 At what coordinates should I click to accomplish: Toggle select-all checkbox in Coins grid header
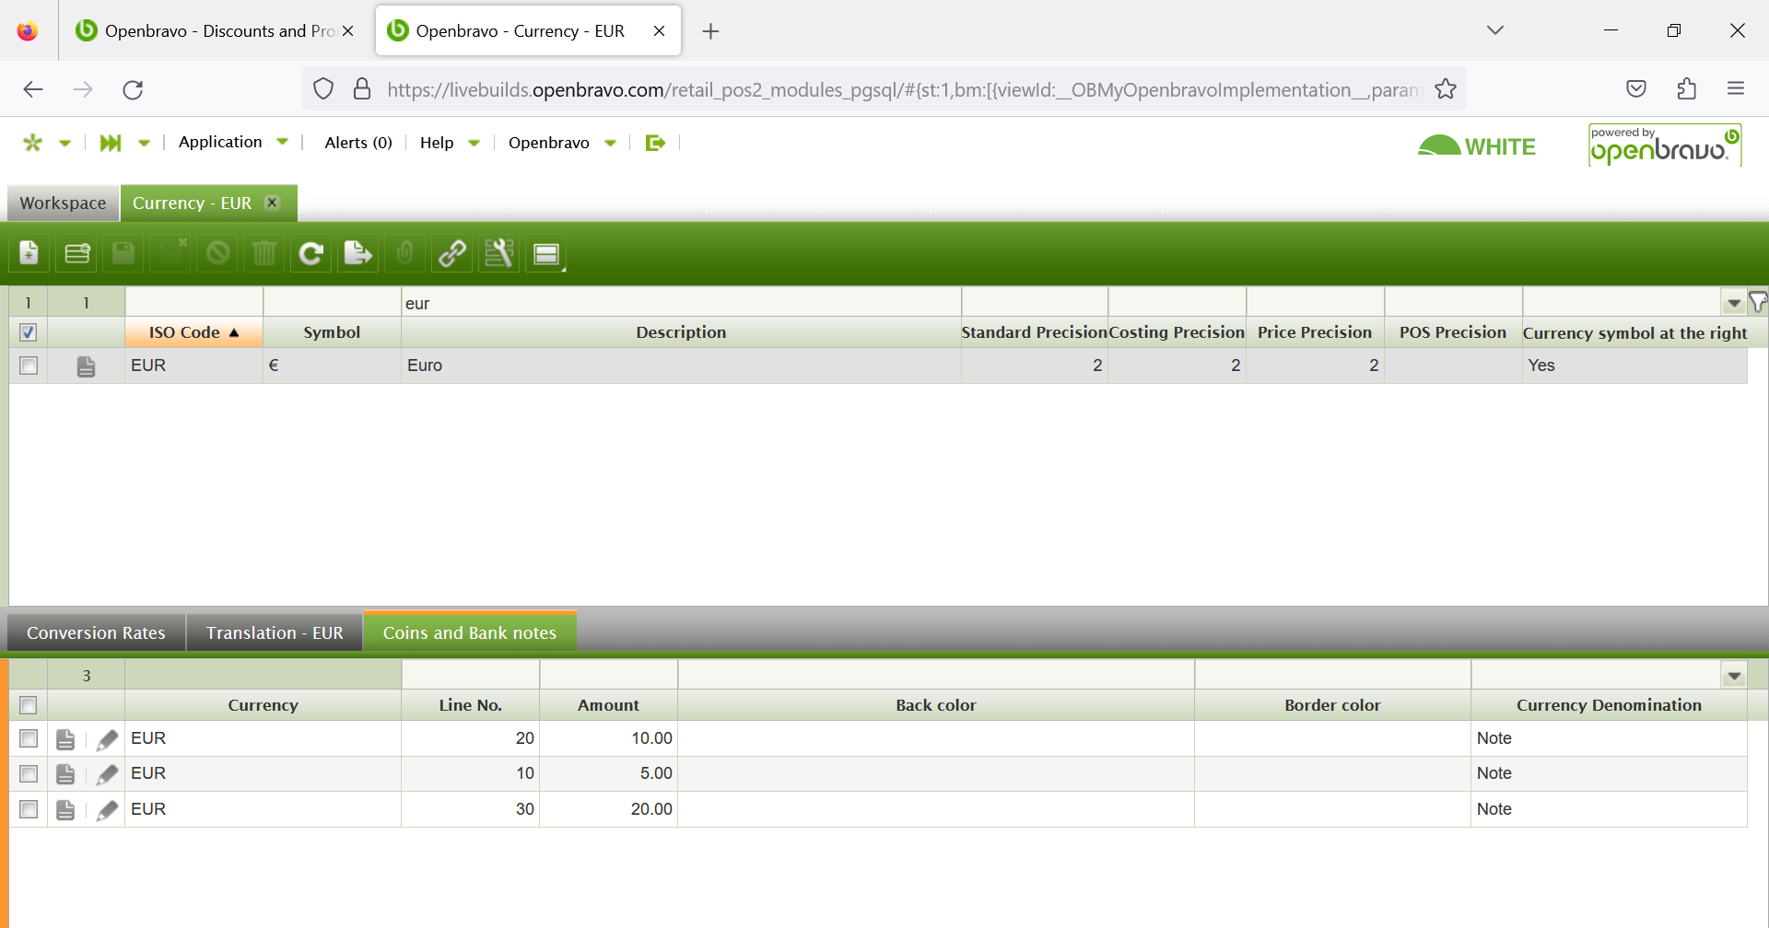29,705
